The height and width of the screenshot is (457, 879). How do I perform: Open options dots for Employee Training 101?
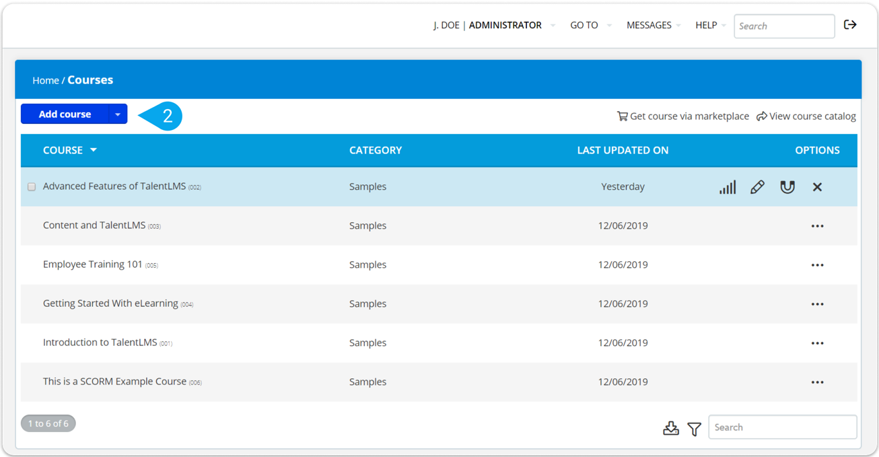click(817, 265)
